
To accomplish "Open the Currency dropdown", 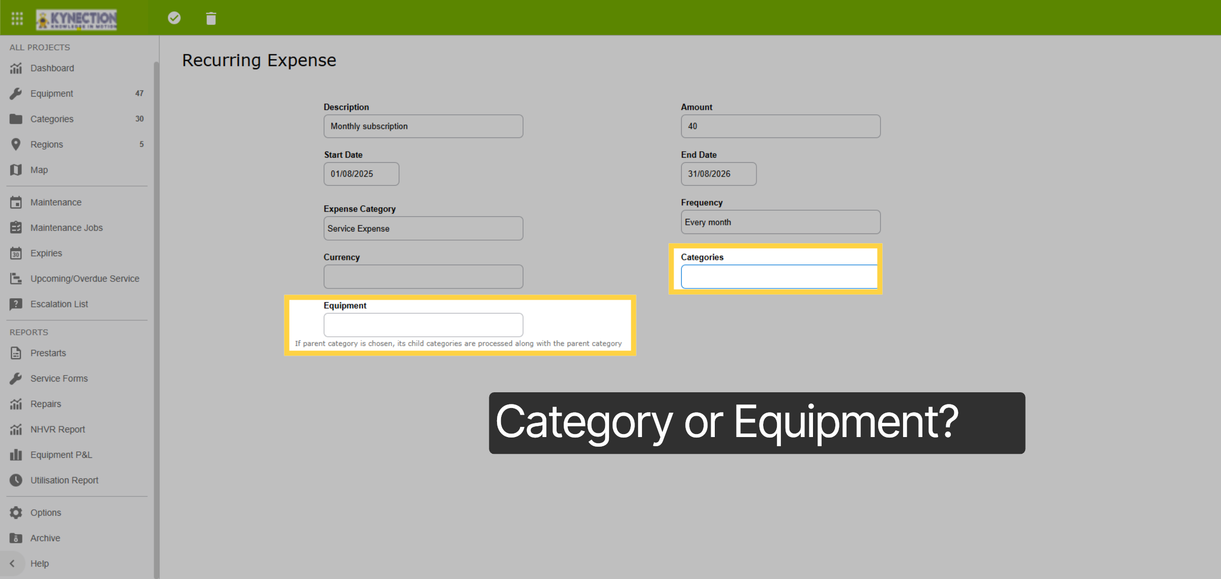I will [x=423, y=277].
